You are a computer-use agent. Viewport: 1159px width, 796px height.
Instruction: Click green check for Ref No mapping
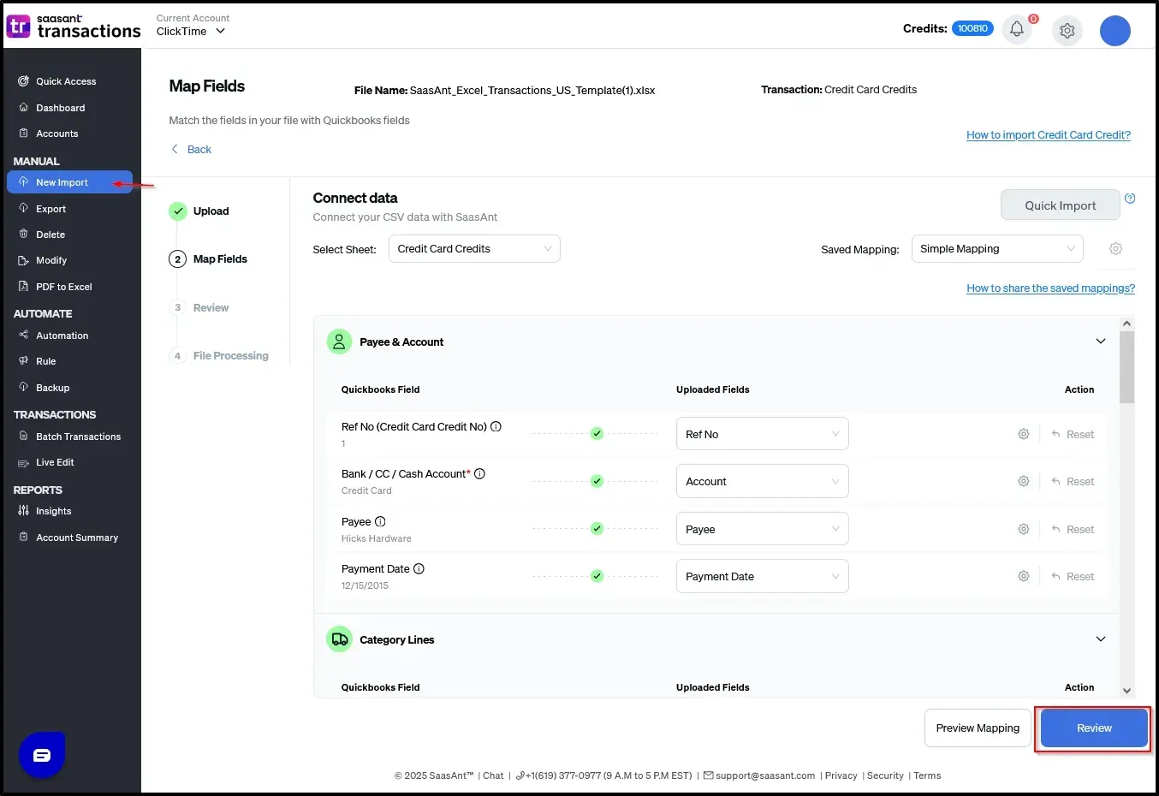[x=597, y=434]
